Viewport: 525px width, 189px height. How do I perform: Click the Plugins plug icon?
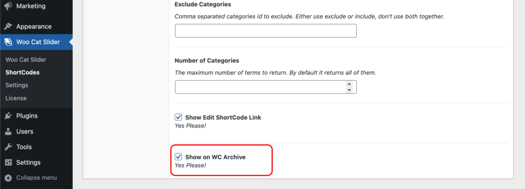(8, 116)
